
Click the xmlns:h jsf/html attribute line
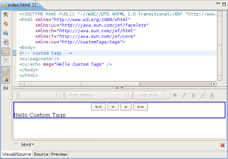click(85, 31)
